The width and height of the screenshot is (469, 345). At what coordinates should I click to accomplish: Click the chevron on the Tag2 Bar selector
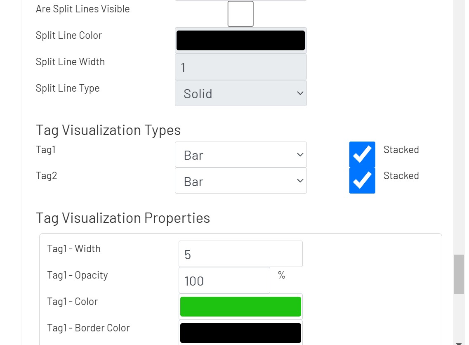(300, 180)
